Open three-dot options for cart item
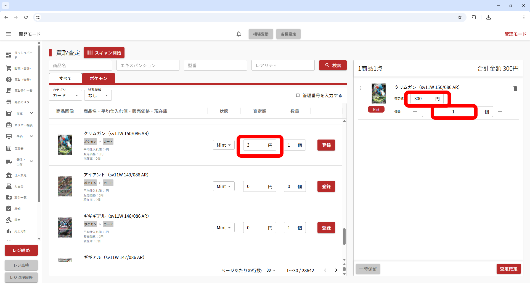The image size is (530, 284). coord(361,88)
